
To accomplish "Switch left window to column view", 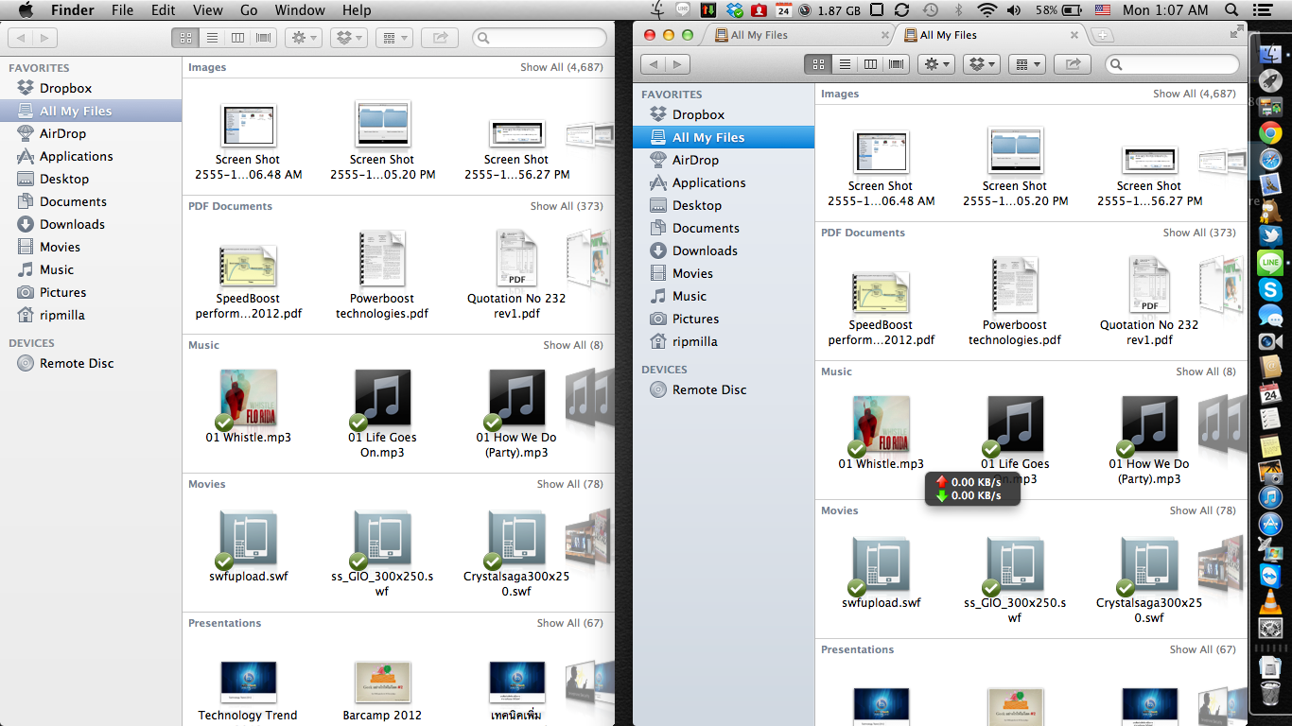I will [237, 38].
